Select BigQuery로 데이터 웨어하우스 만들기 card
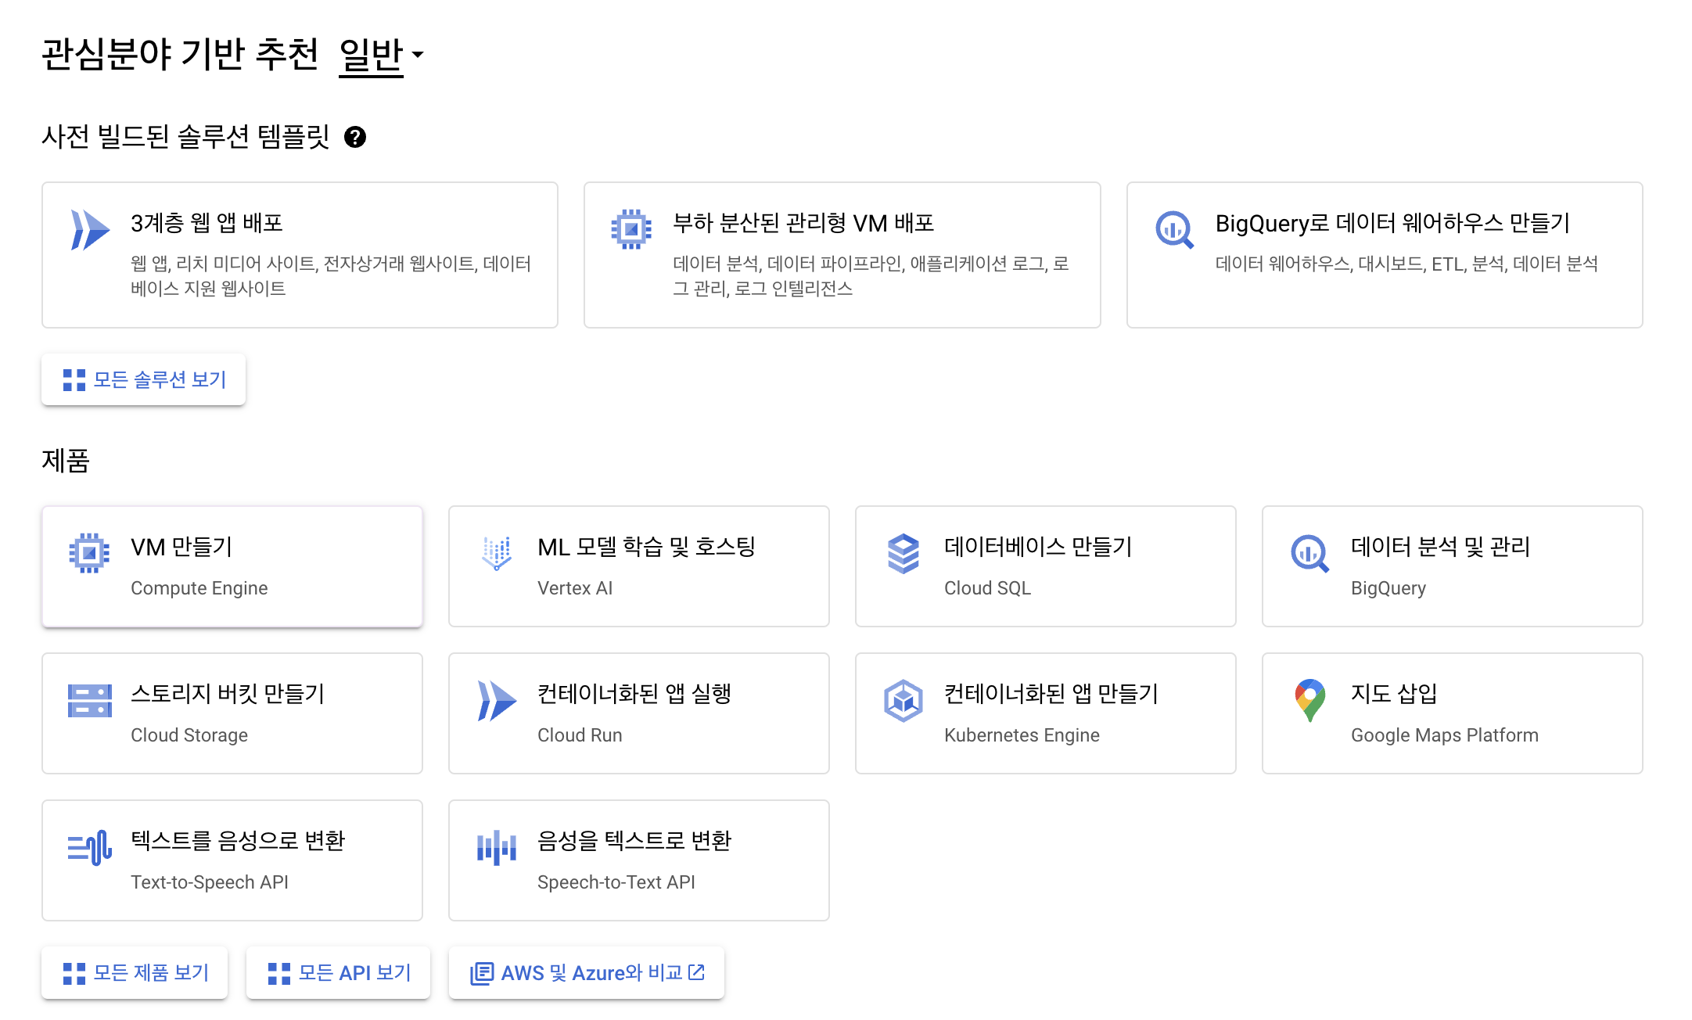 pyautogui.click(x=1384, y=254)
